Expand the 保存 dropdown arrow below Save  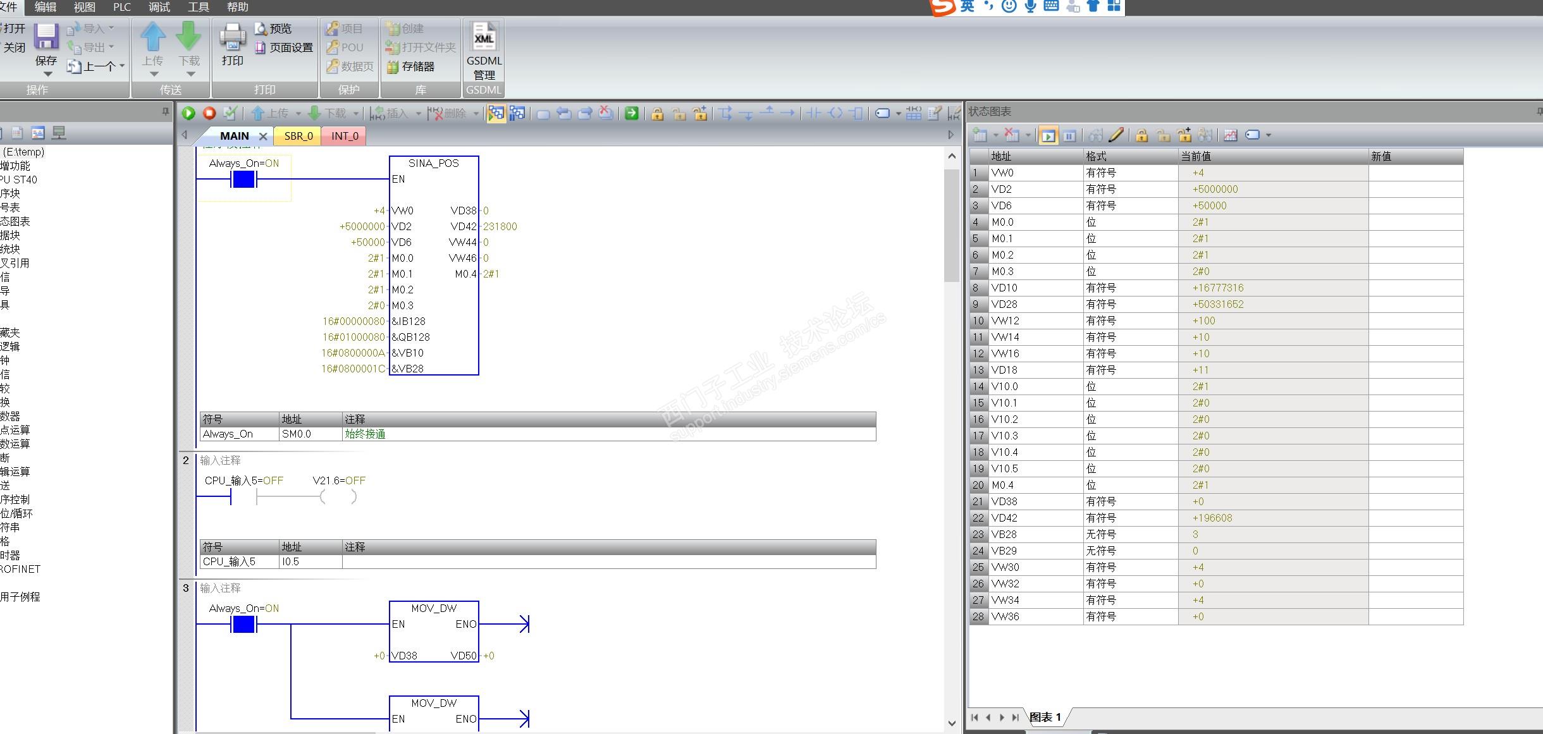[47, 75]
